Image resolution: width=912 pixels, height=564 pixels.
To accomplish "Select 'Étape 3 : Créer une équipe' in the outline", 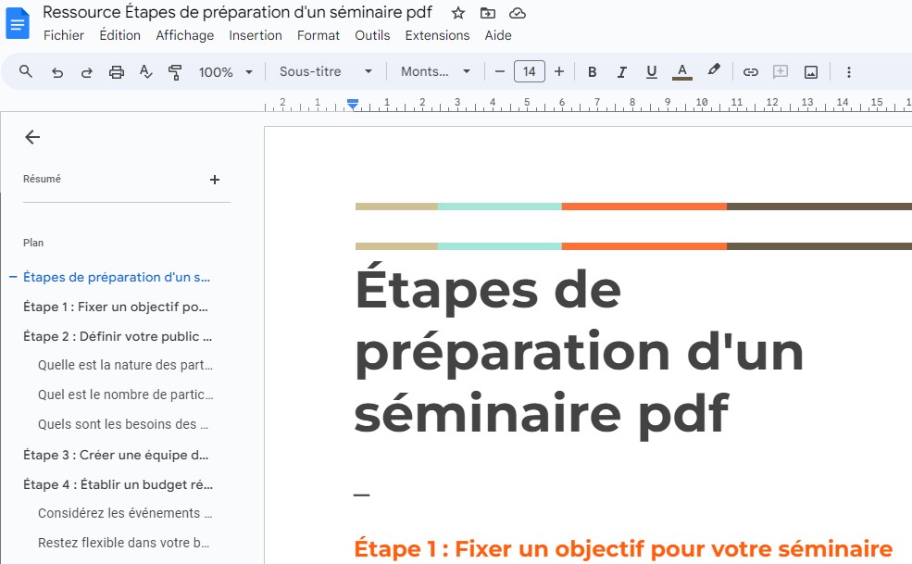I will (115, 455).
